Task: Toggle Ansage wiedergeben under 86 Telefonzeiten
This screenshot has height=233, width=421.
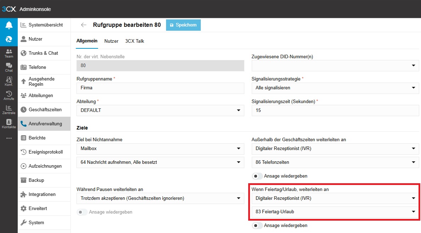Action: coord(257,176)
